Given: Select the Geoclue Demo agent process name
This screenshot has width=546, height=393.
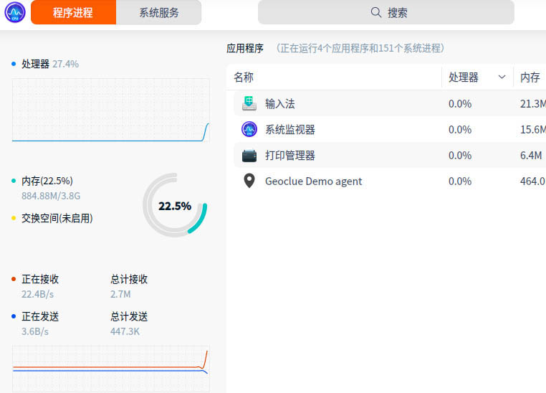Looking at the screenshot, I should [x=313, y=181].
